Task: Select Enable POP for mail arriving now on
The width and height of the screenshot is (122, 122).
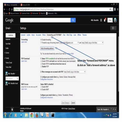Action: 41,64
